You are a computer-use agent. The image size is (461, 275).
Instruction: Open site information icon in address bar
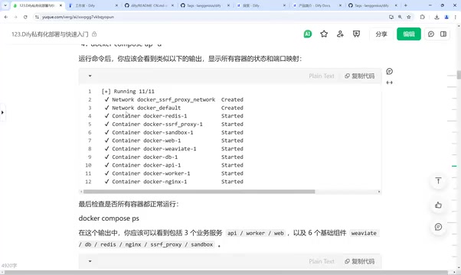coord(37,17)
